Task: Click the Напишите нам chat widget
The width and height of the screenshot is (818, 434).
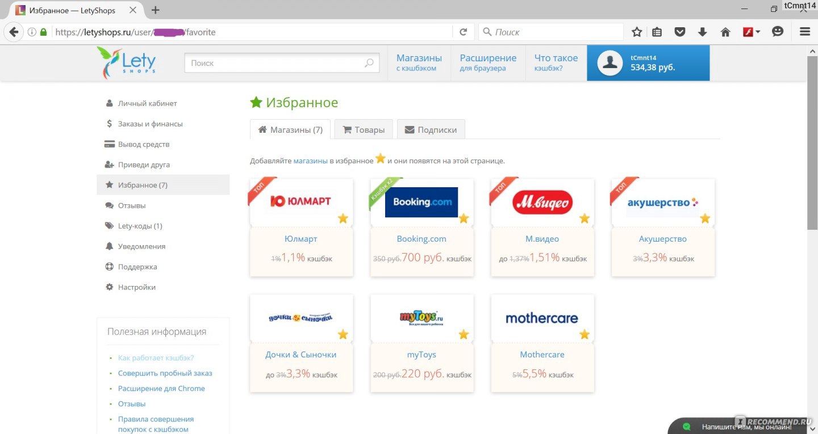Action: (x=736, y=427)
